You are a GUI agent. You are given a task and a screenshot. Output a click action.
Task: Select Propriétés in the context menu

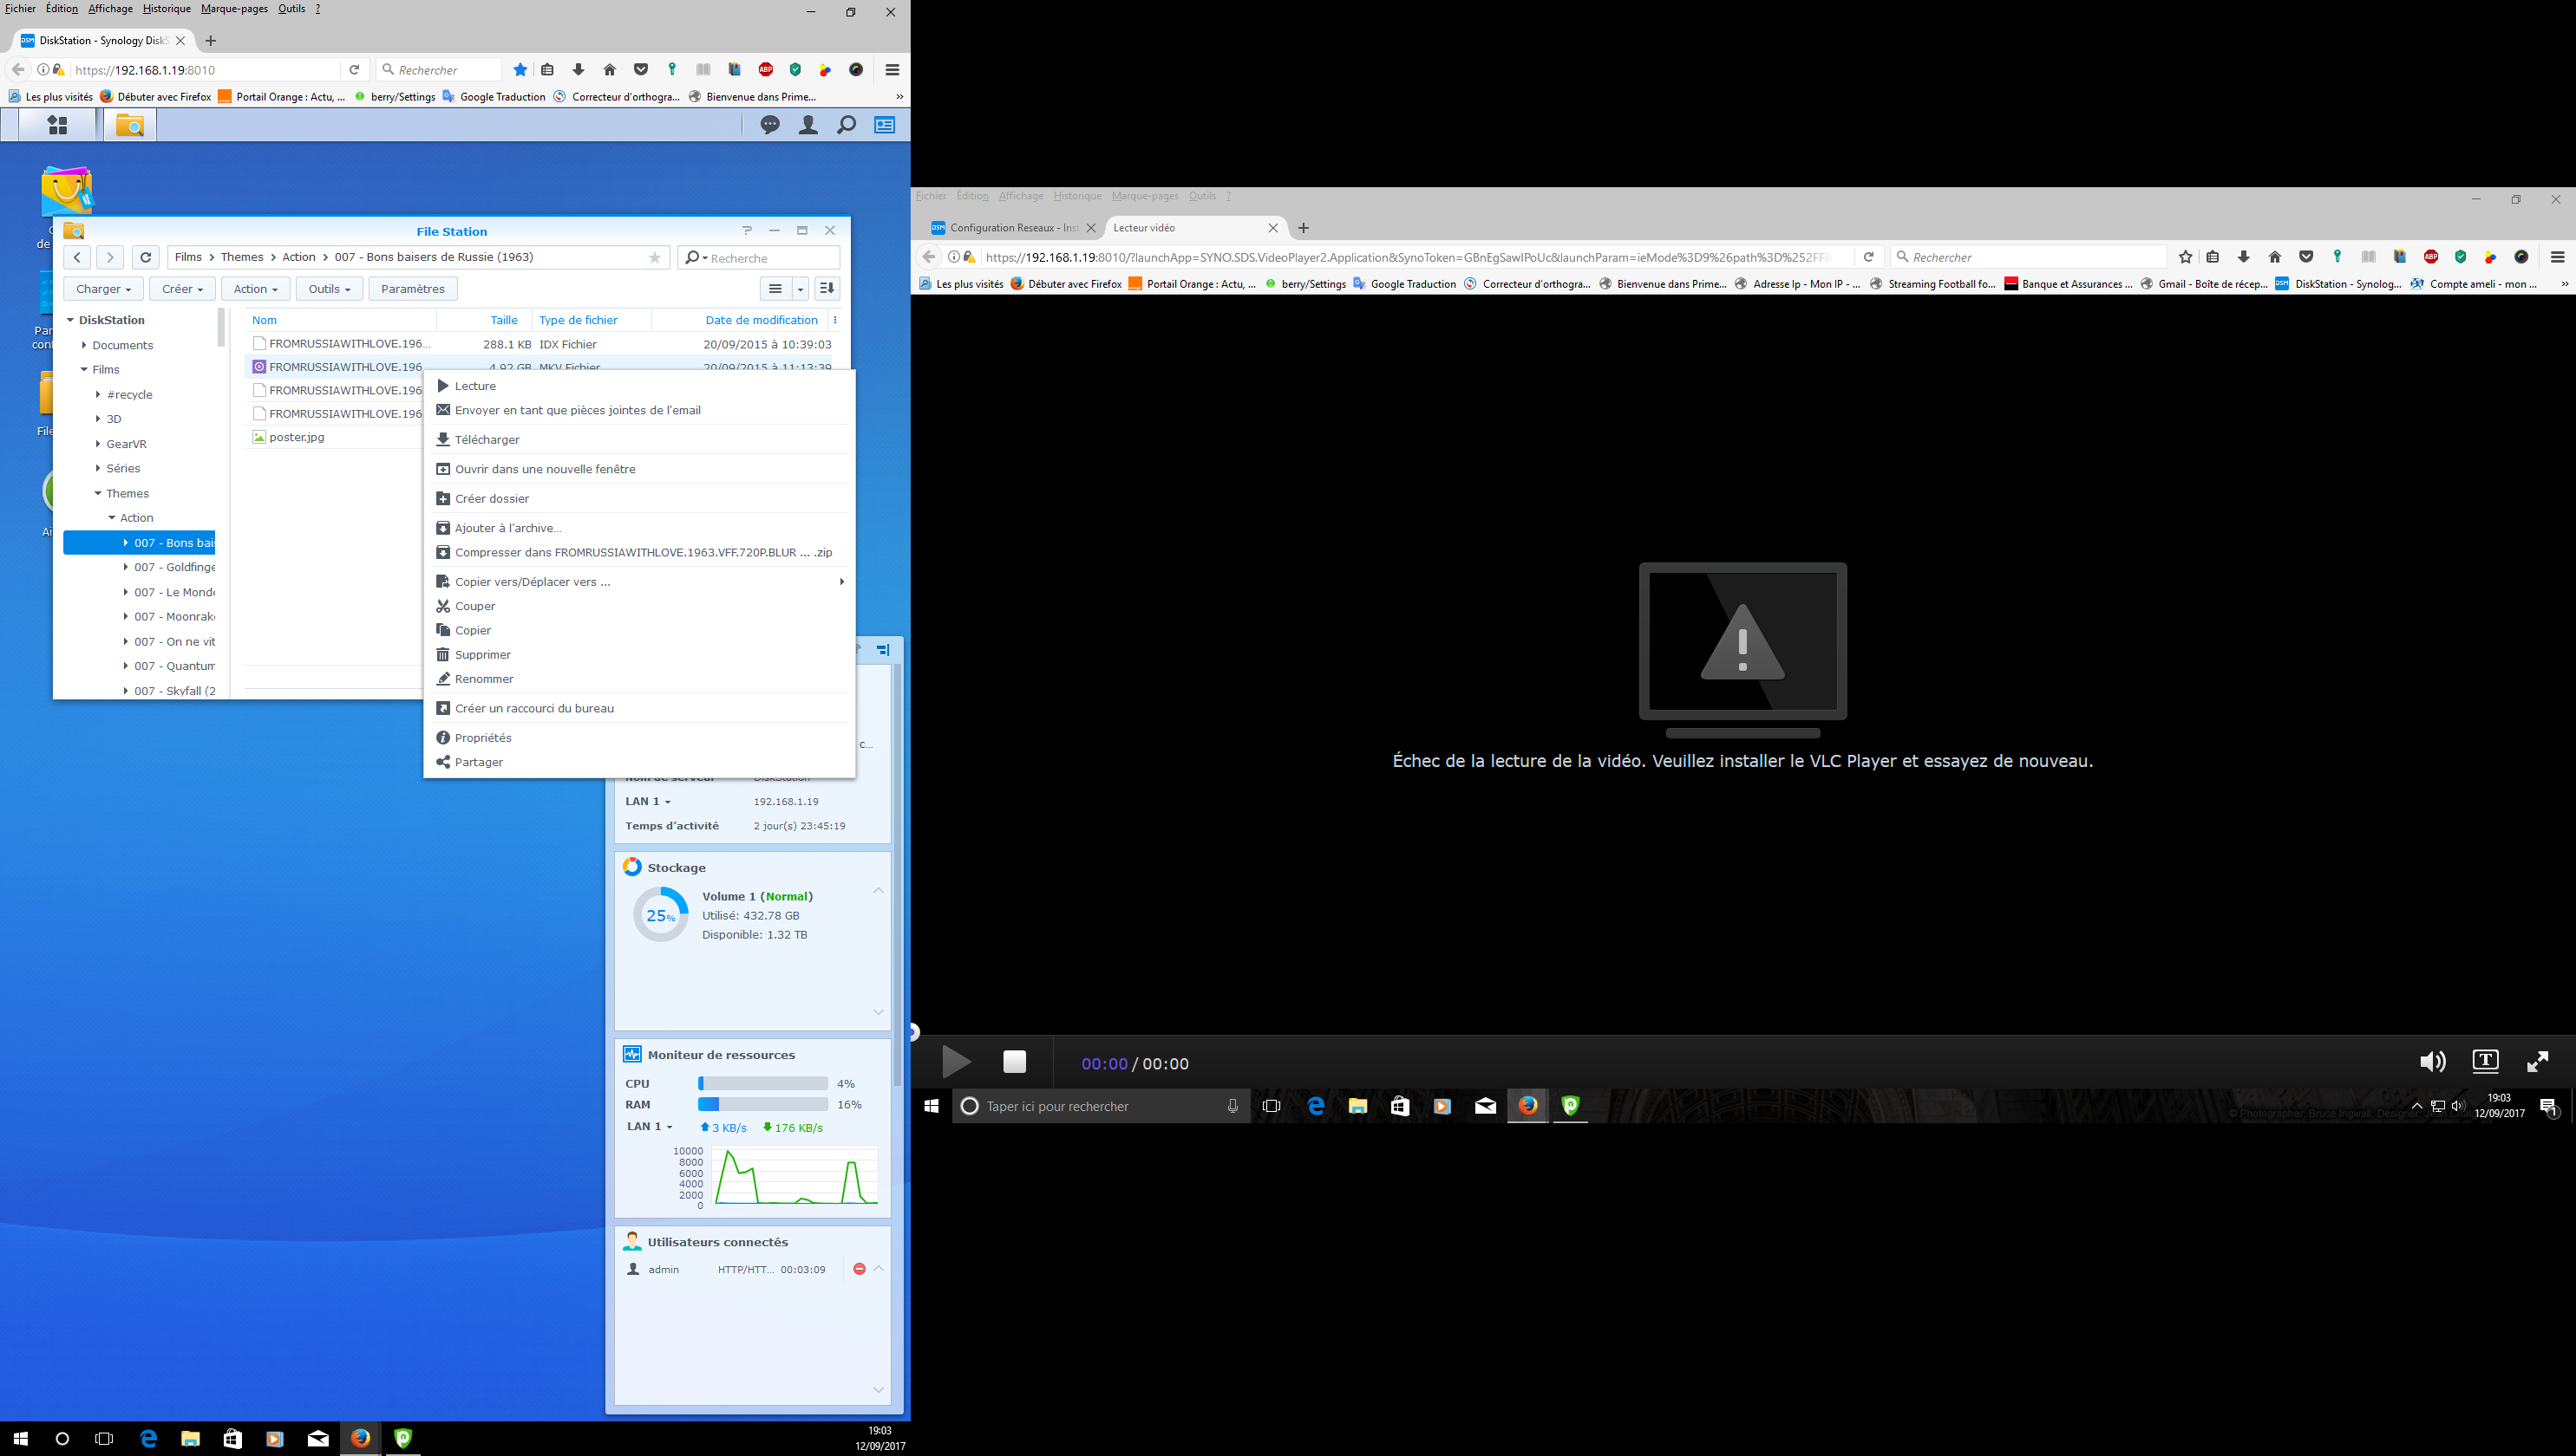(x=482, y=738)
